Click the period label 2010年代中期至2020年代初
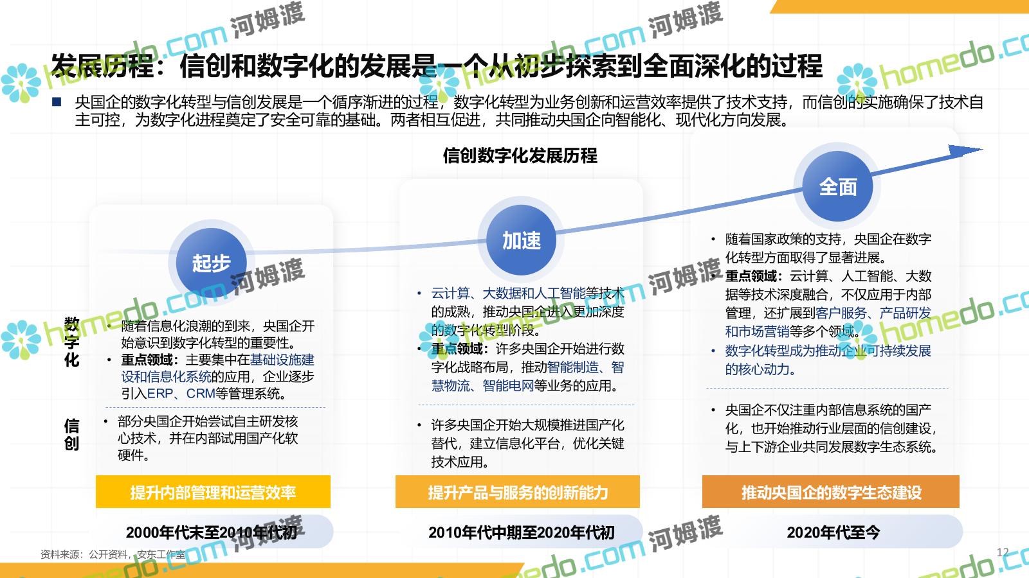The image size is (1029, 578). 522,532
